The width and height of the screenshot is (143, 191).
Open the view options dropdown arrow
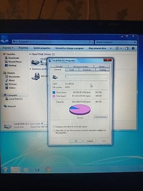[121, 48]
